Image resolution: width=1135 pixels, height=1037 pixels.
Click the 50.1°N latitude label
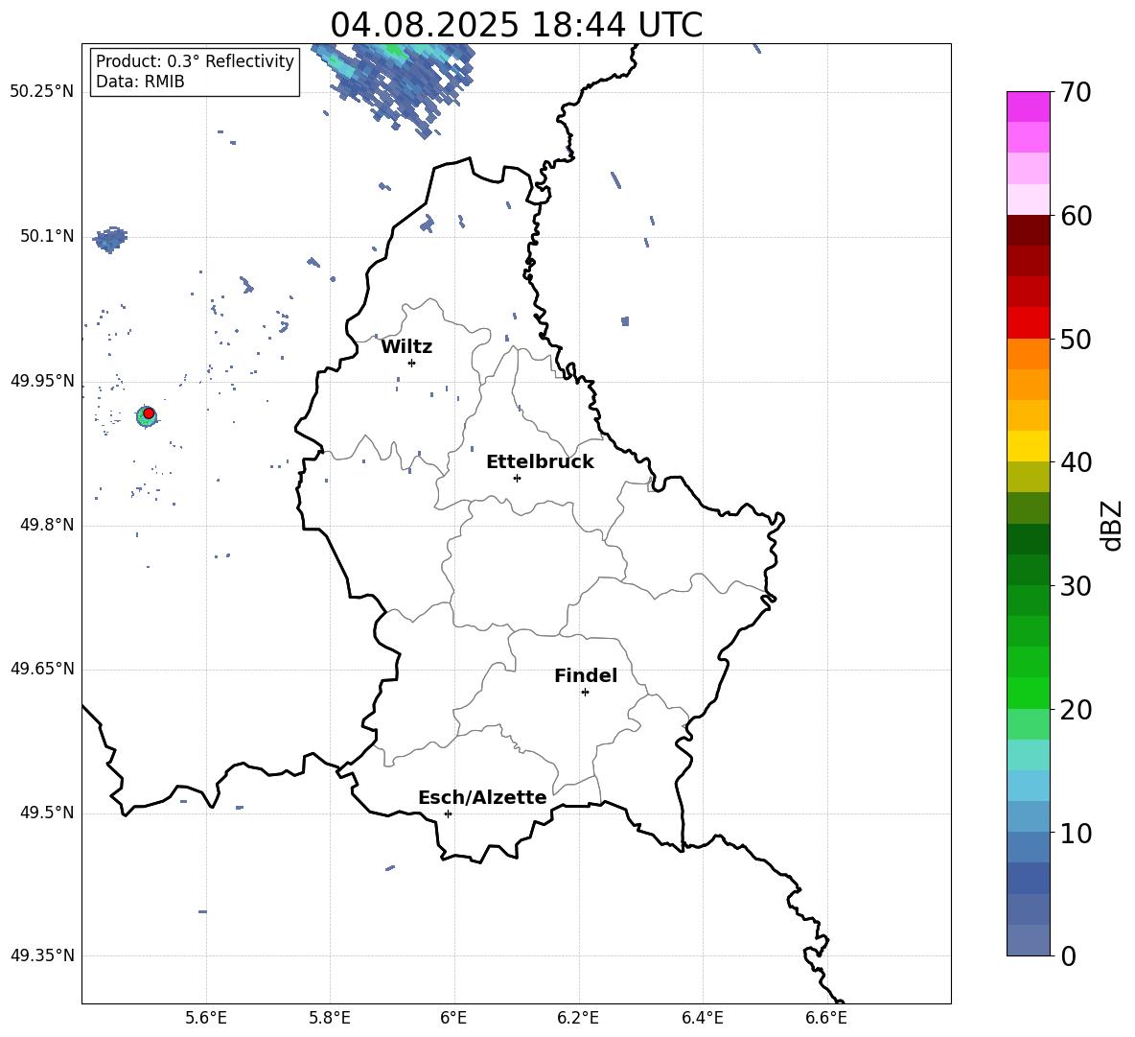coord(46,237)
